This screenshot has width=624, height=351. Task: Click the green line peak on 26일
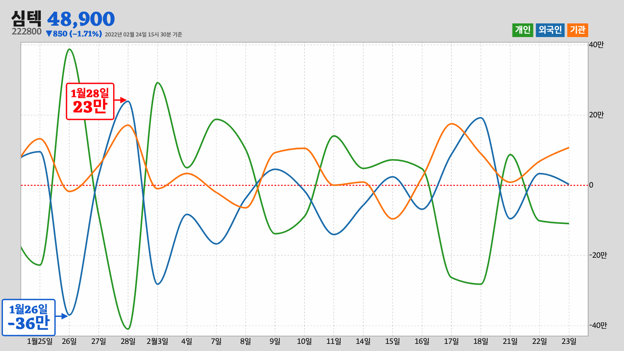coord(70,49)
